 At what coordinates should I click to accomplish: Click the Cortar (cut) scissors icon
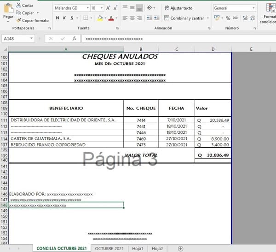pyautogui.click(x=18, y=5)
